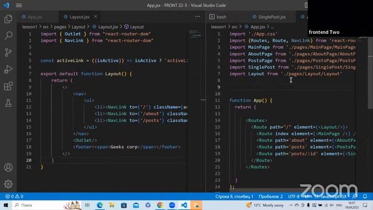
Task: Place the cursor on empty line 9 of App.jsx
Action: pos(291,87)
